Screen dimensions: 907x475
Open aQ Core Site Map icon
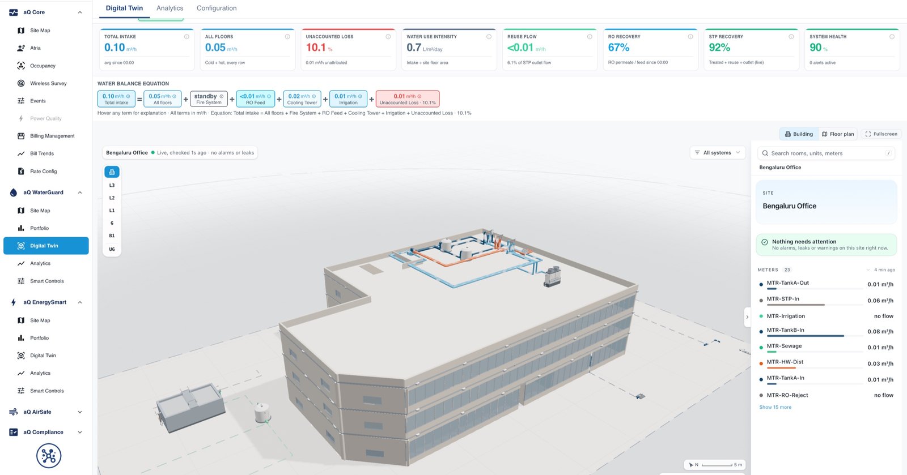pos(21,31)
